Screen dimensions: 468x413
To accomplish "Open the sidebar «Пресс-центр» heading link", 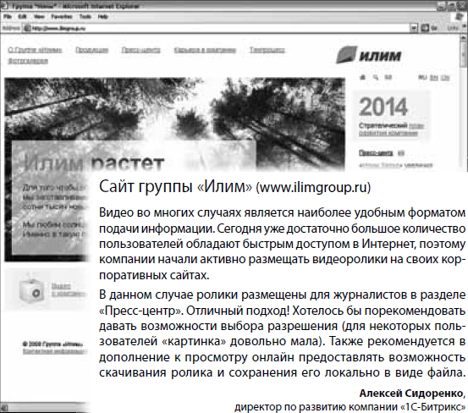I will [376, 153].
